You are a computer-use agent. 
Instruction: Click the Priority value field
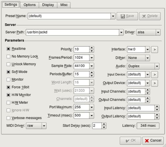point(82,49)
